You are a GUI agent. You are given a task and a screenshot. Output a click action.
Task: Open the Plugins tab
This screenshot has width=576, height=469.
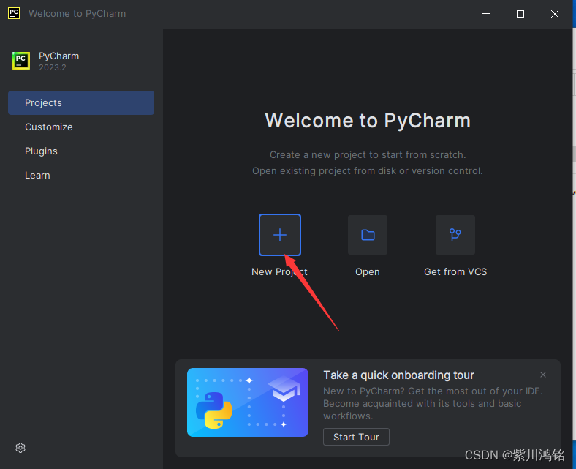pyautogui.click(x=81, y=151)
